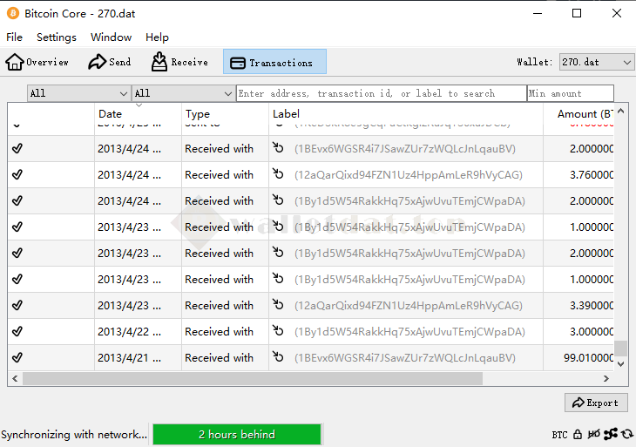Click the HD disabled status icon

(594, 434)
